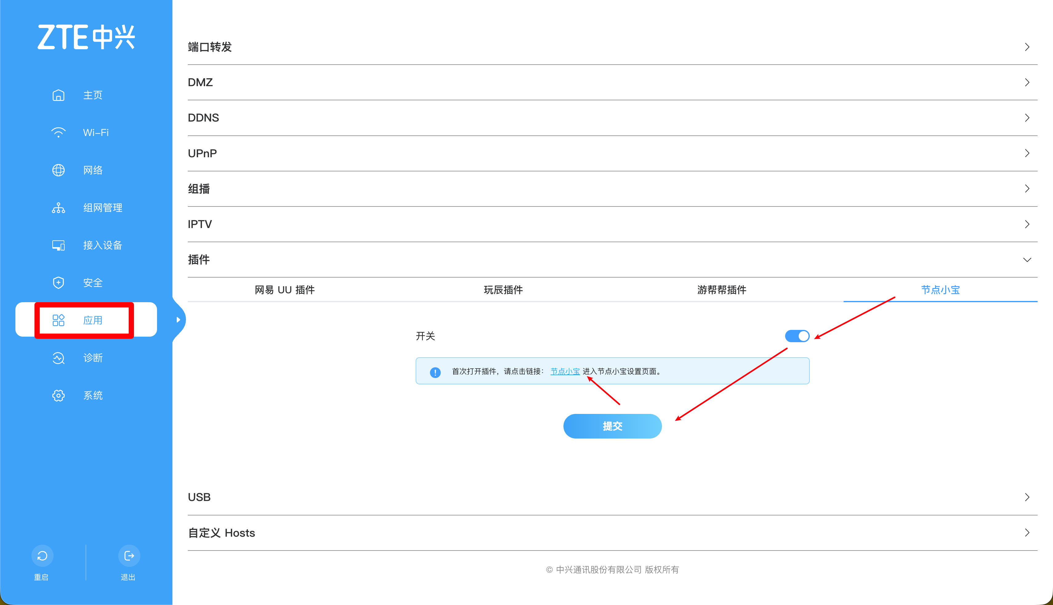Open Wi-Fi settings via its icon
This screenshot has width=1053, height=605.
58,133
